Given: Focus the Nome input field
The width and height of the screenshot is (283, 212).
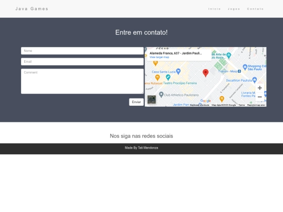Looking at the screenshot, I should pos(82,51).
